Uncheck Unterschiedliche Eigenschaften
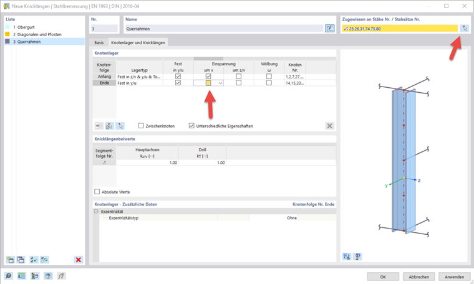This screenshot has width=474, height=284. [191, 126]
